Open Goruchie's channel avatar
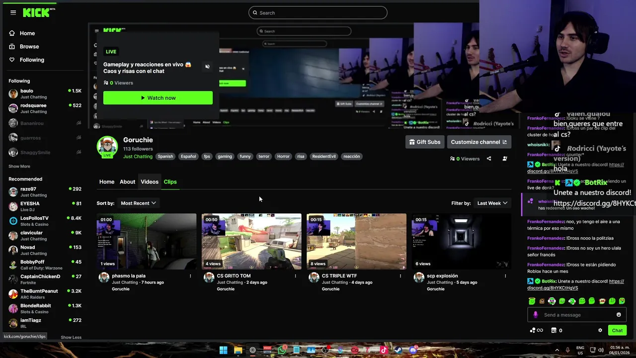 (x=107, y=147)
